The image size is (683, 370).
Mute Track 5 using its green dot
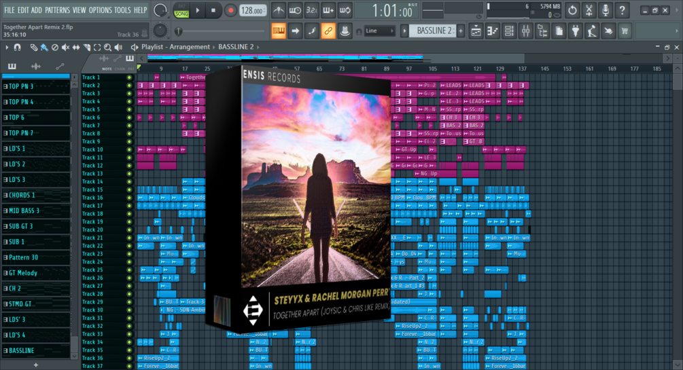pos(129,110)
